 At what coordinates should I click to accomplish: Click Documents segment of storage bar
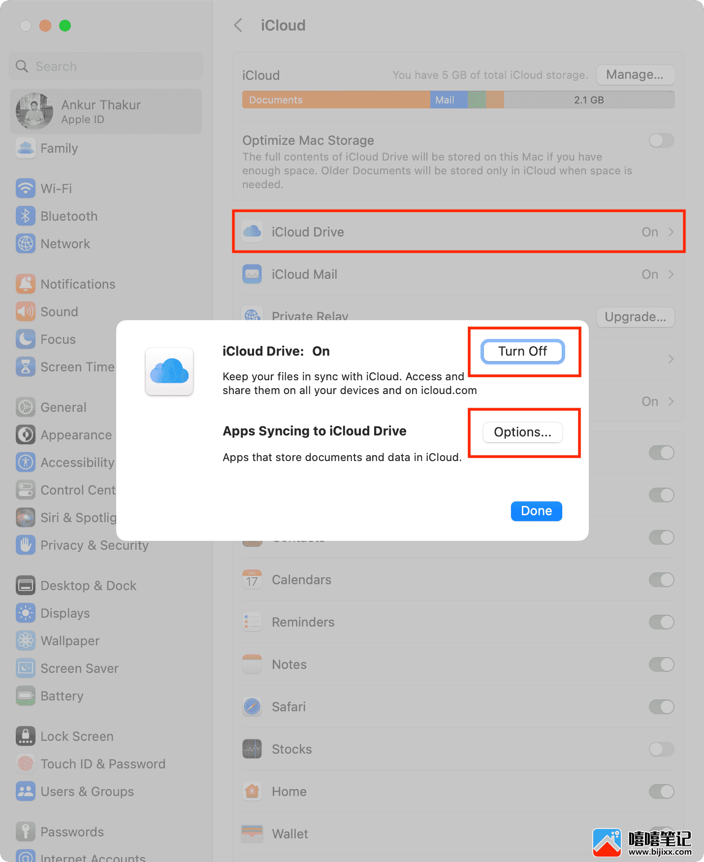pyautogui.click(x=336, y=100)
